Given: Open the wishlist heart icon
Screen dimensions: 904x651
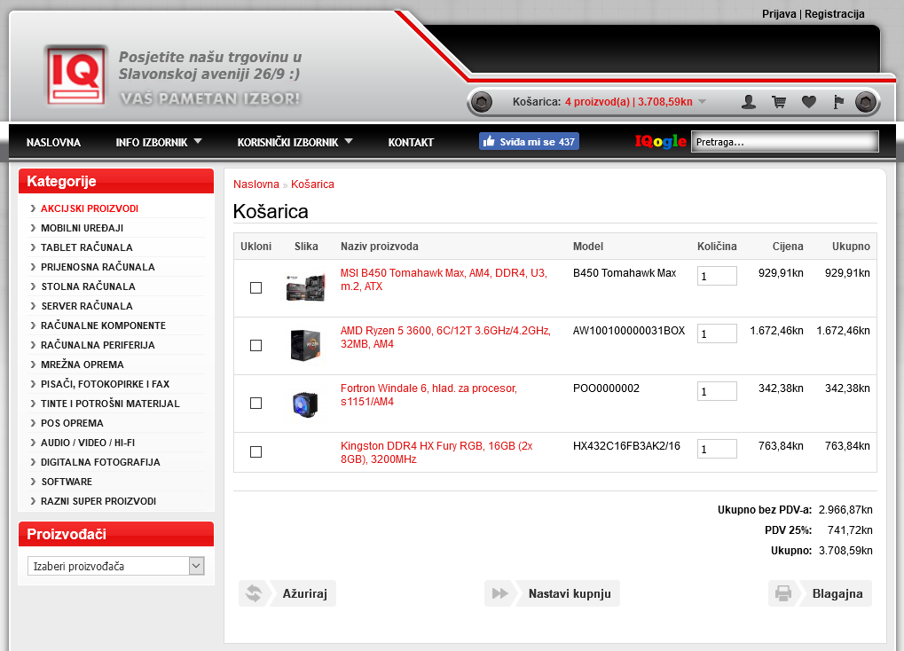Looking at the screenshot, I should pos(809,102).
